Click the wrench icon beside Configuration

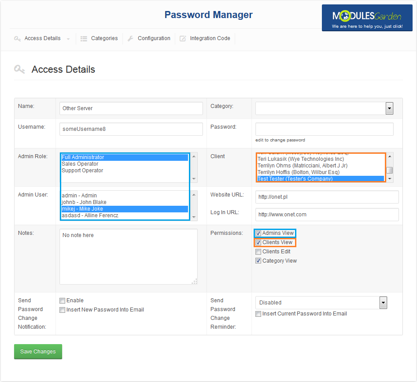tap(130, 39)
